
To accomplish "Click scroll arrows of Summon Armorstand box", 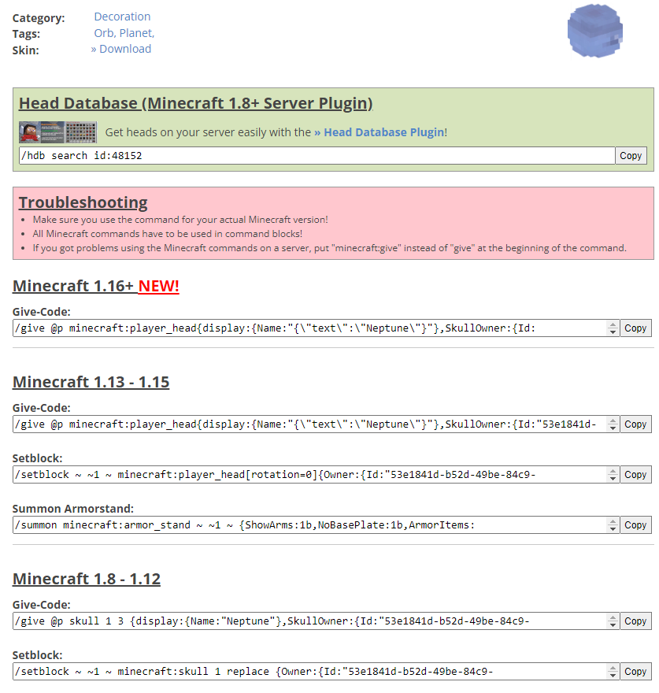I will [613, 525].
